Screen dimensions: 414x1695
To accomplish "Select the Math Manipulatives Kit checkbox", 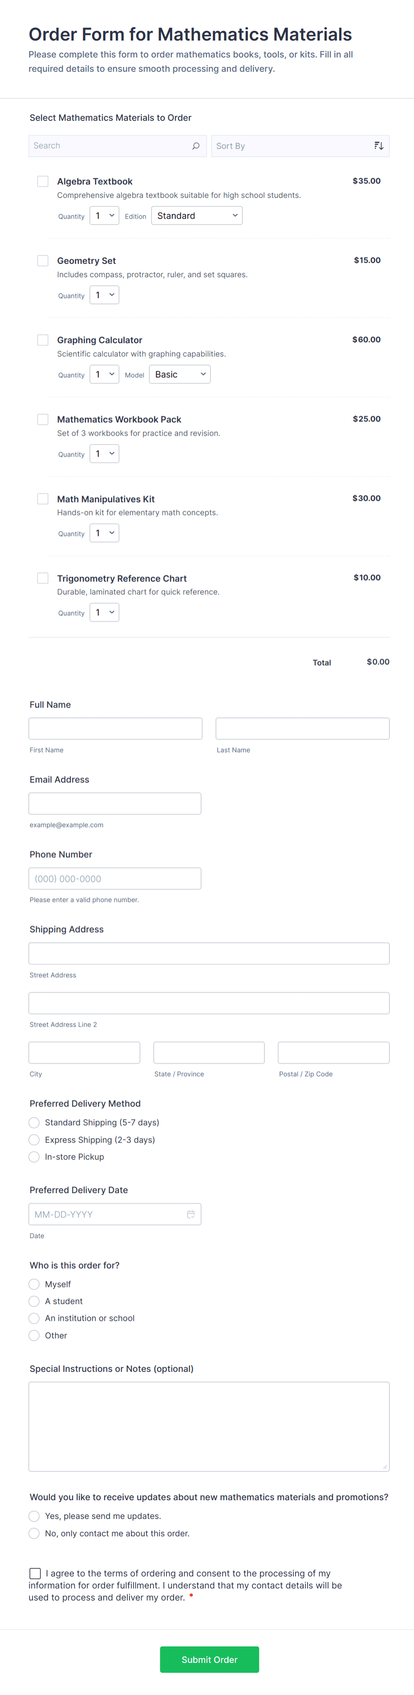I will coord(43,499).
